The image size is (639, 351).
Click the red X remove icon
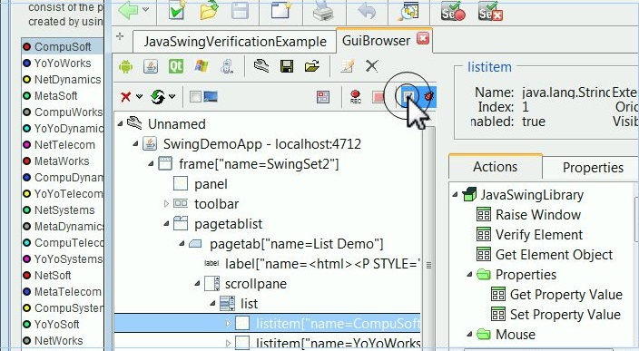[x=125, y=97]
